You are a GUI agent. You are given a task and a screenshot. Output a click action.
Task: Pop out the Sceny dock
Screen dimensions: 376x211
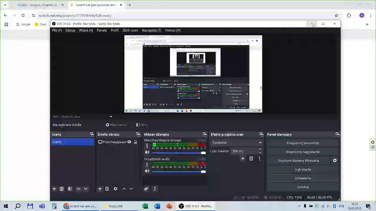[x=91, y=134]
